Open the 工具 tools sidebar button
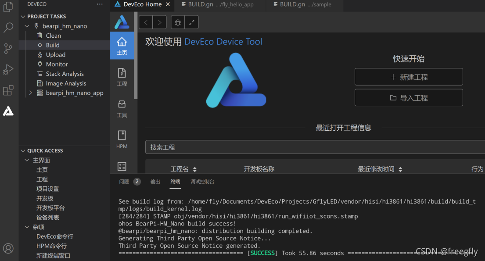Screen dimensions: 485x261 pyautogui.click(x=122, y=108)
